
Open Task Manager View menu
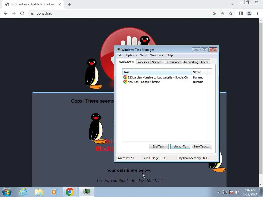pyautogui.click(x=143, y=55)
